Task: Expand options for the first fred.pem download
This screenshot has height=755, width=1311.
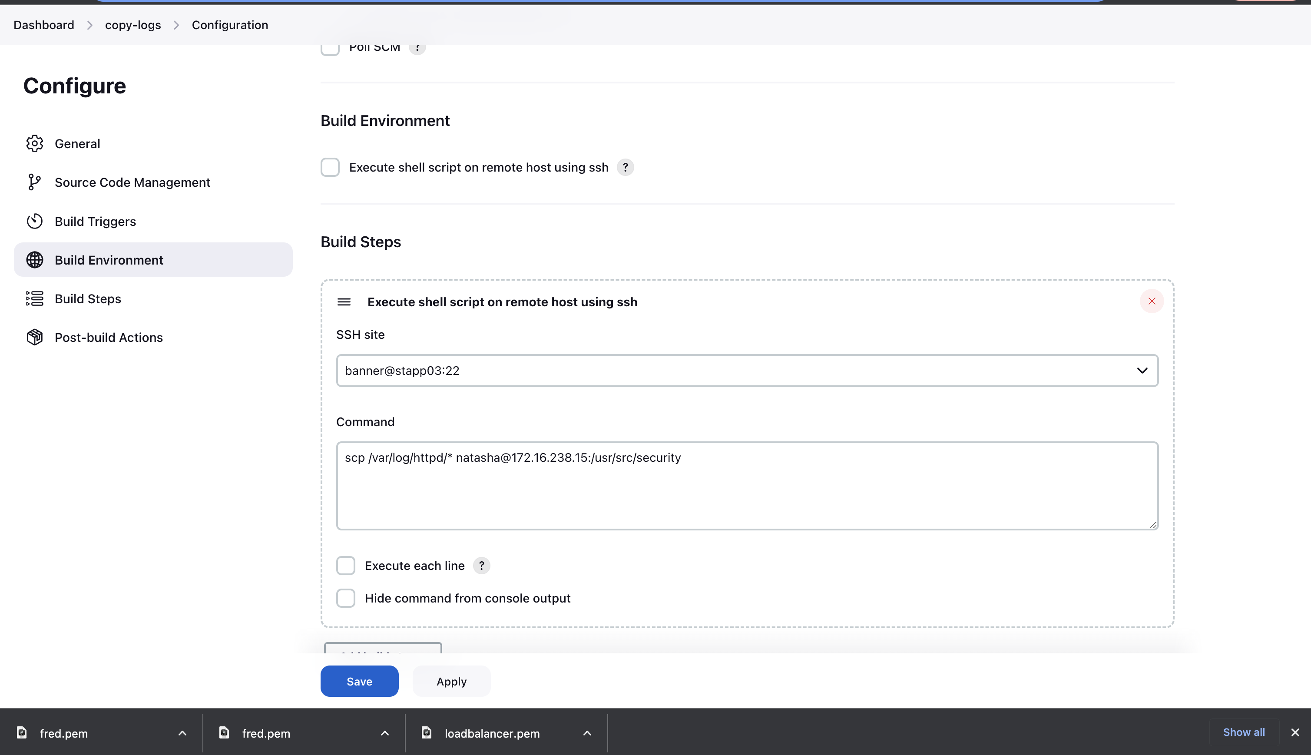Action: [x=182, y=733]
